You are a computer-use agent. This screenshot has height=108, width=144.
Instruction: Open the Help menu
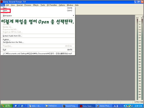click(x=77, y=5)
